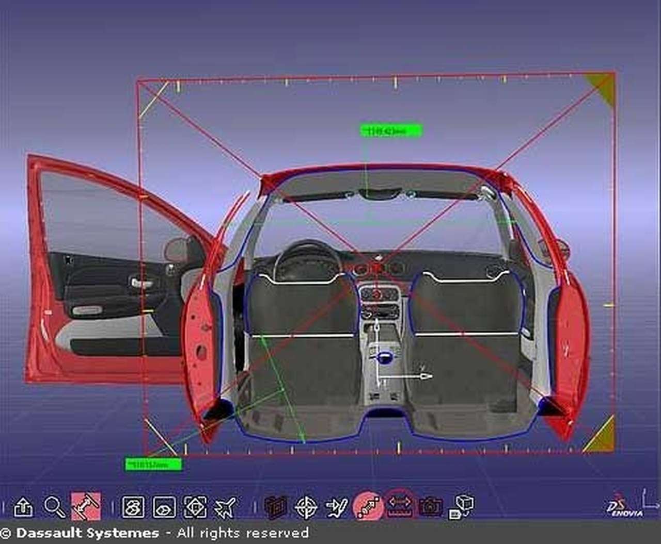Click the share/export icon in toolbar

click(23, 507)
